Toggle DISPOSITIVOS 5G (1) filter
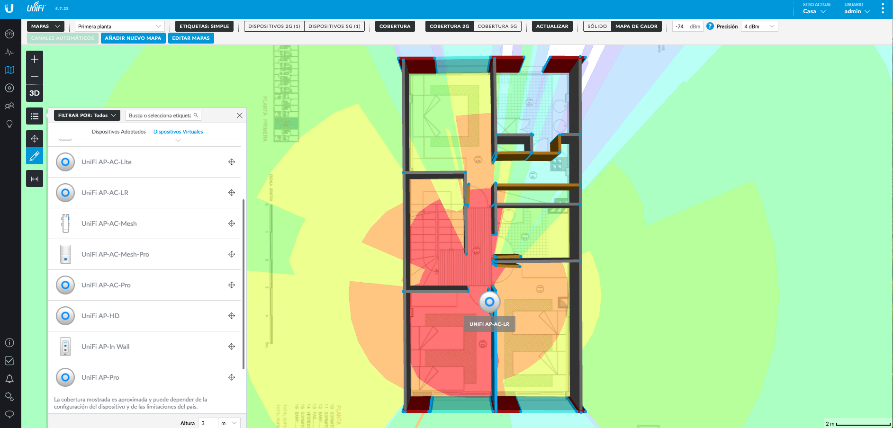 click(x=334, y=27)
